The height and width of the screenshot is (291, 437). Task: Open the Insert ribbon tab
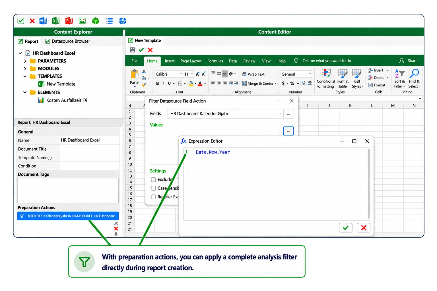pyautogui.click(x=170, y=61)
